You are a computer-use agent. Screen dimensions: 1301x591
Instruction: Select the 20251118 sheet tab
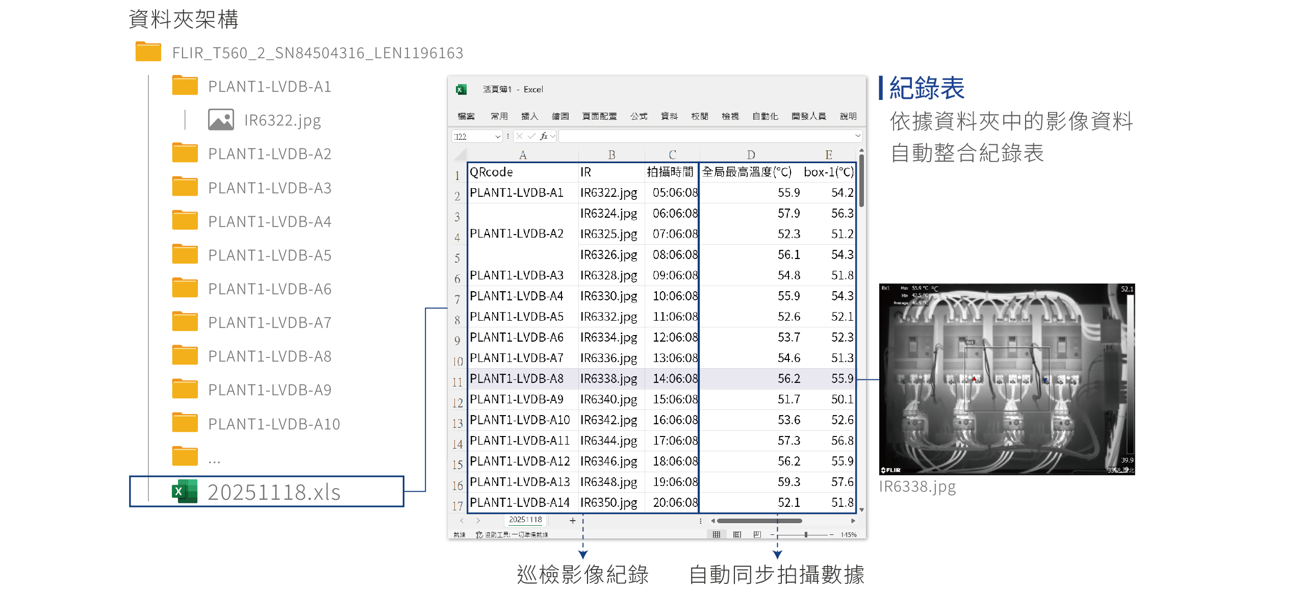pos(525,520)
